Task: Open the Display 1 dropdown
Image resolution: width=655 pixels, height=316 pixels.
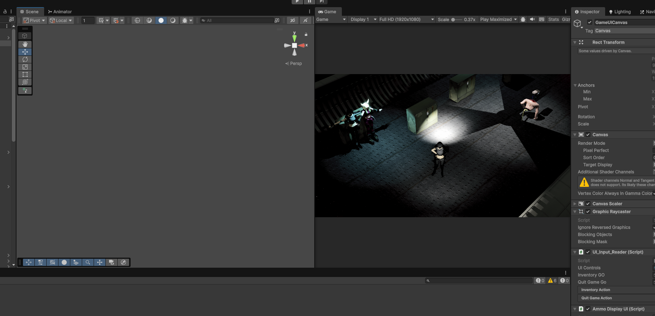Action: tap(363, 19)
